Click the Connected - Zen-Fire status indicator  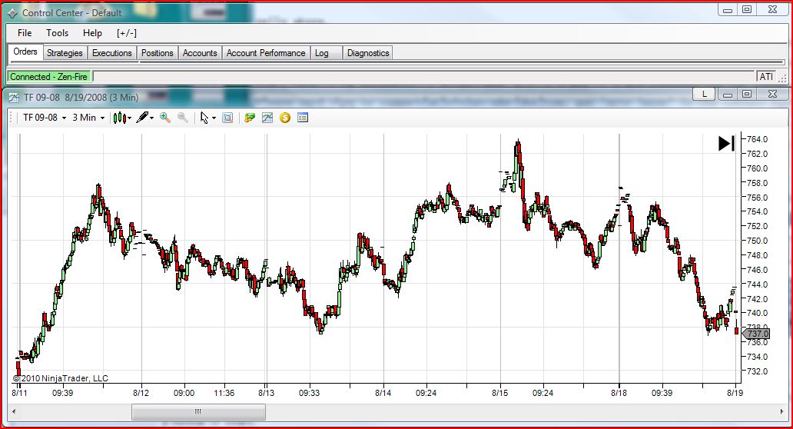pos(48,77)
